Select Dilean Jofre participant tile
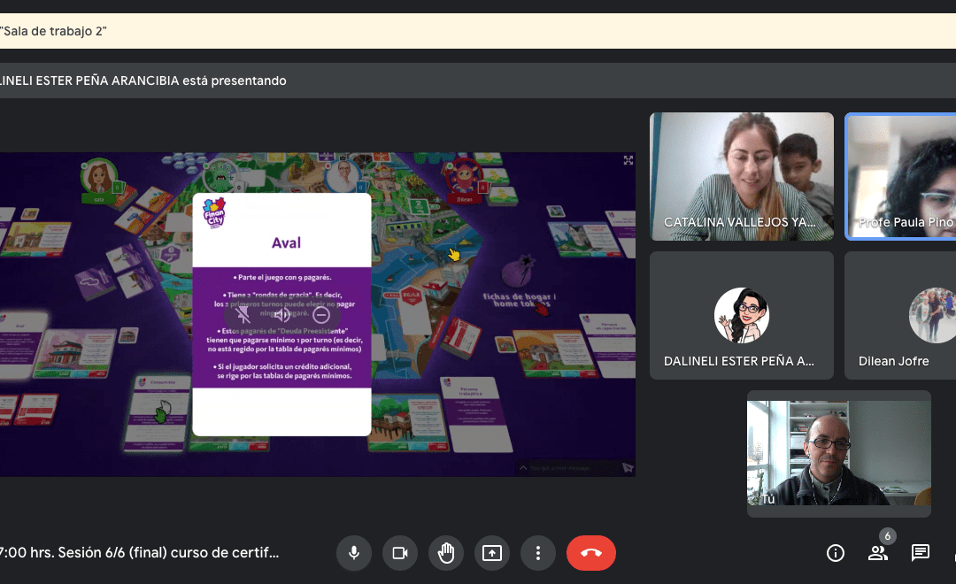This screenshot has width=956, height=584. 900,315
